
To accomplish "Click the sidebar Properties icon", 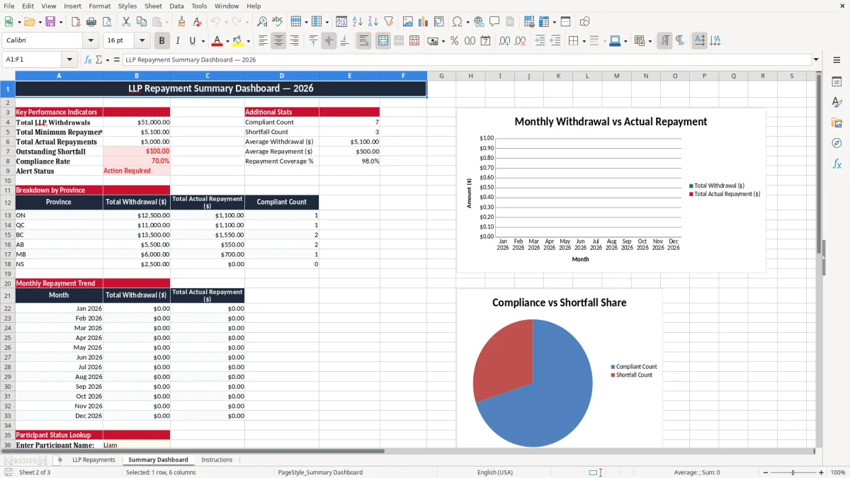I will [x=837, y=81].
